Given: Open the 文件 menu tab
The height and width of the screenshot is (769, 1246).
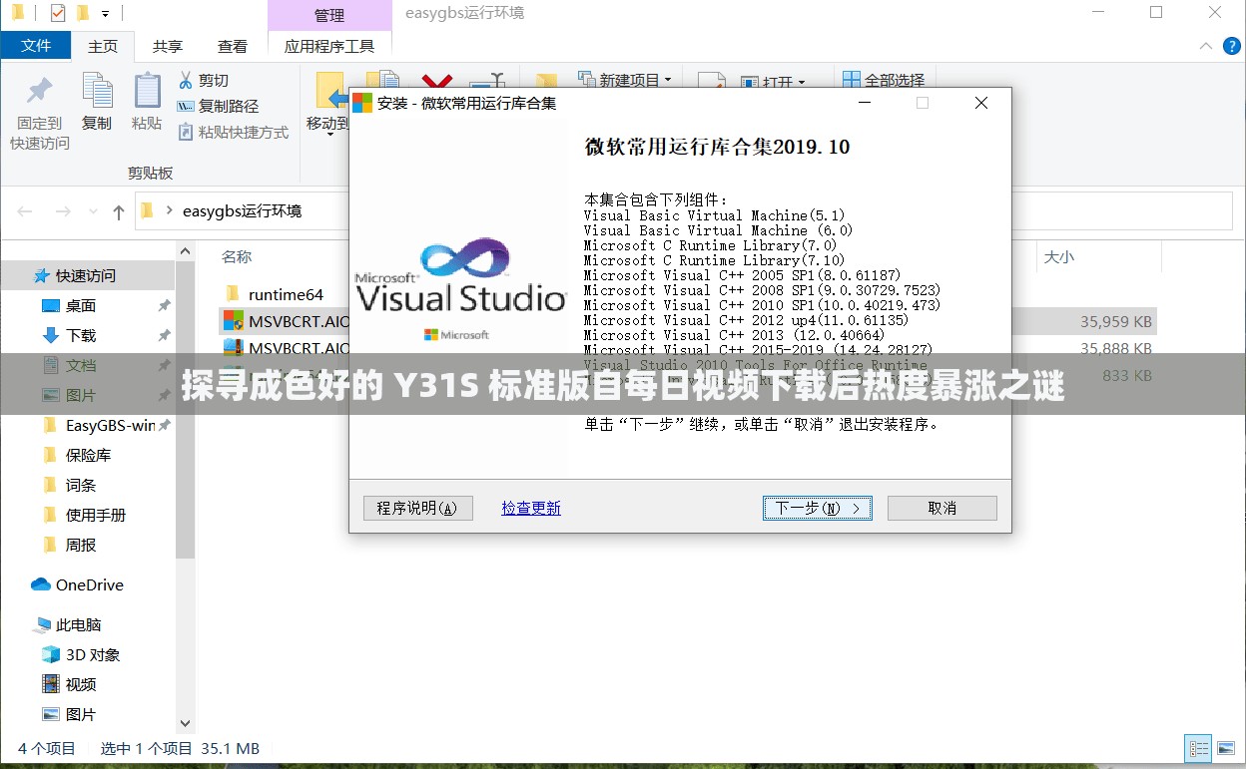Looking at the screenshot, I should [36, 46].
